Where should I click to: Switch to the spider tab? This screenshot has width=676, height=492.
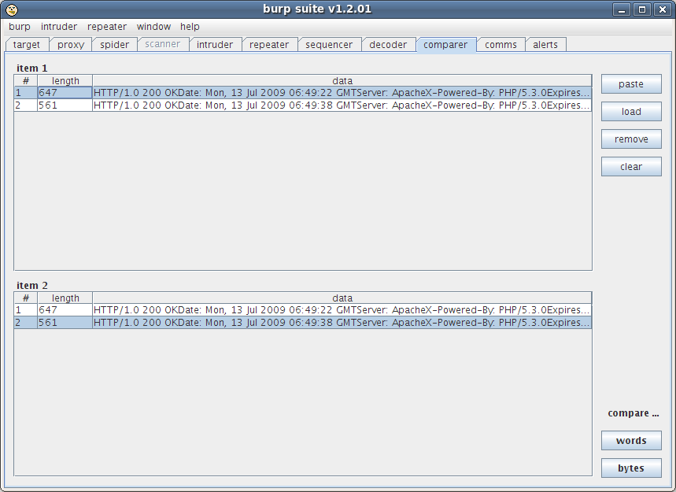114,45
